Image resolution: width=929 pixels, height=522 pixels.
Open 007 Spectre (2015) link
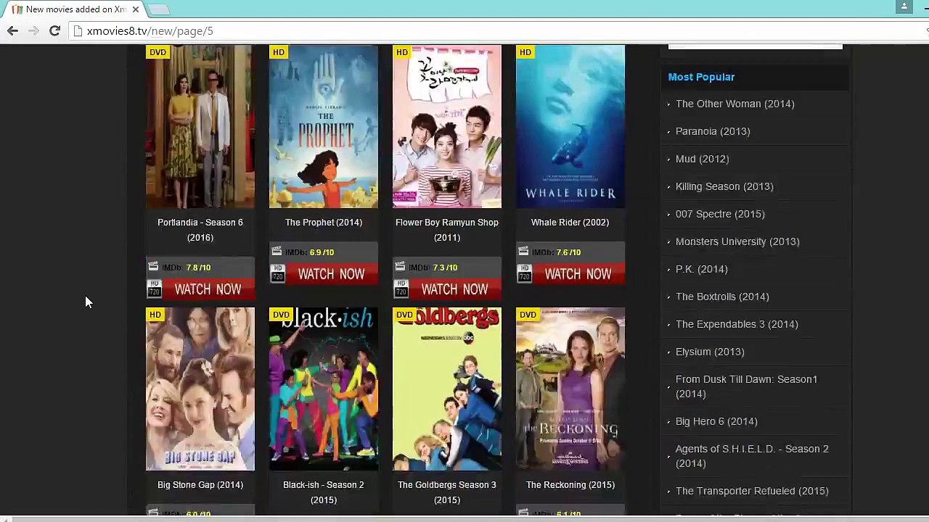(x=720, y=214)
